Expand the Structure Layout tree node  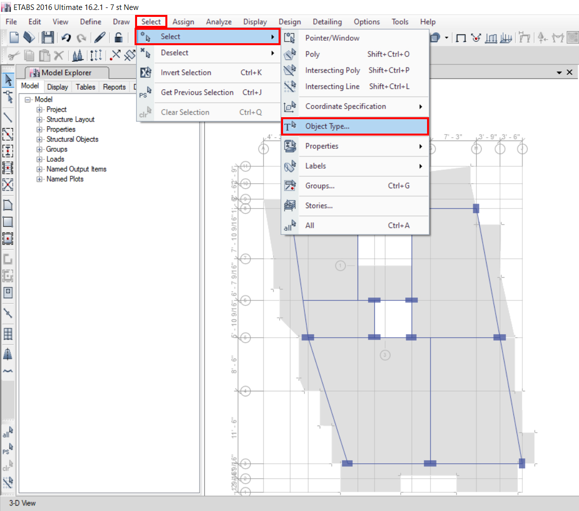click(39, 120)
